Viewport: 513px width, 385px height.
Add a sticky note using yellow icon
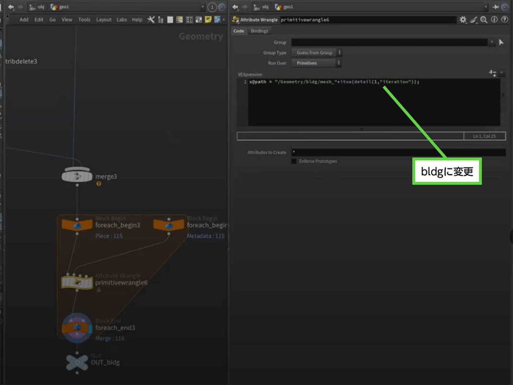coord(208,20)
